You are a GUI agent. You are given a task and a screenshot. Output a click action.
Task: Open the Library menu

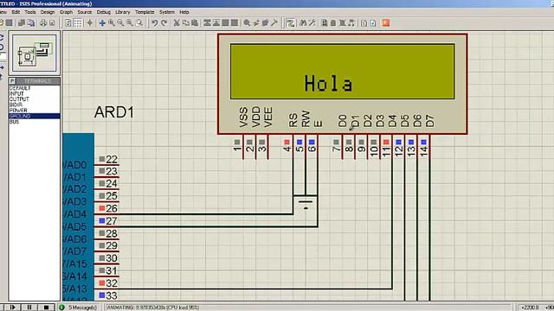point(123,12)
